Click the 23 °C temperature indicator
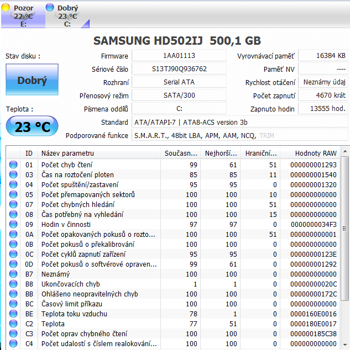 point(32,126)
